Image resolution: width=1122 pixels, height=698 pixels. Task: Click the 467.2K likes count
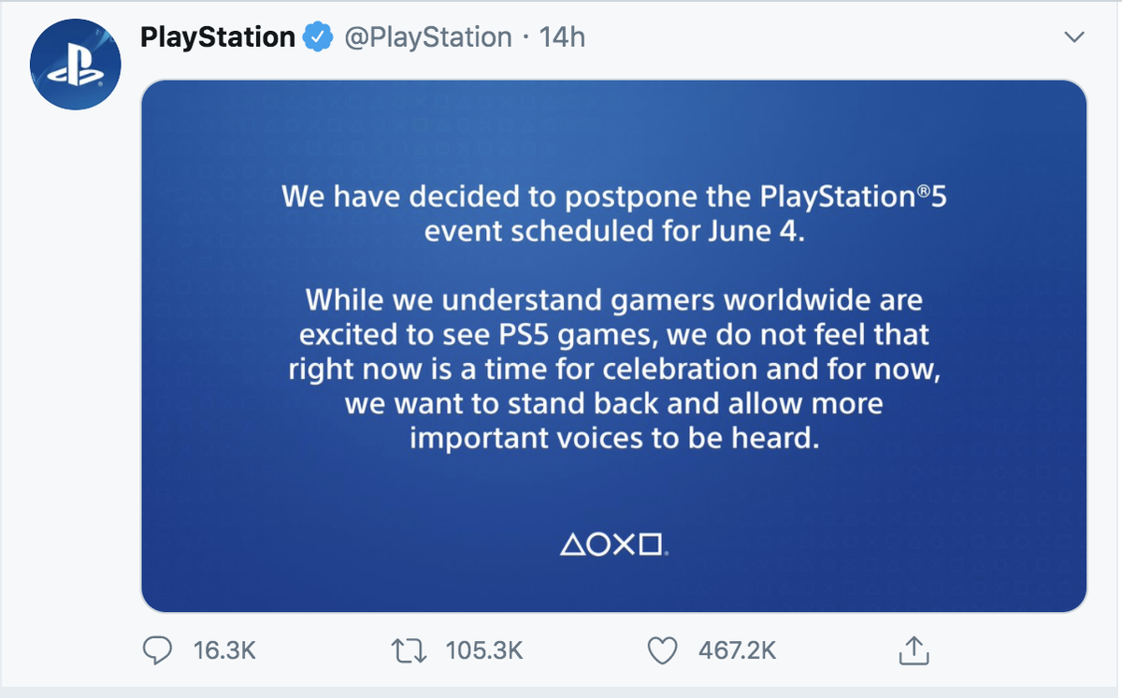(x=737, y=650)
